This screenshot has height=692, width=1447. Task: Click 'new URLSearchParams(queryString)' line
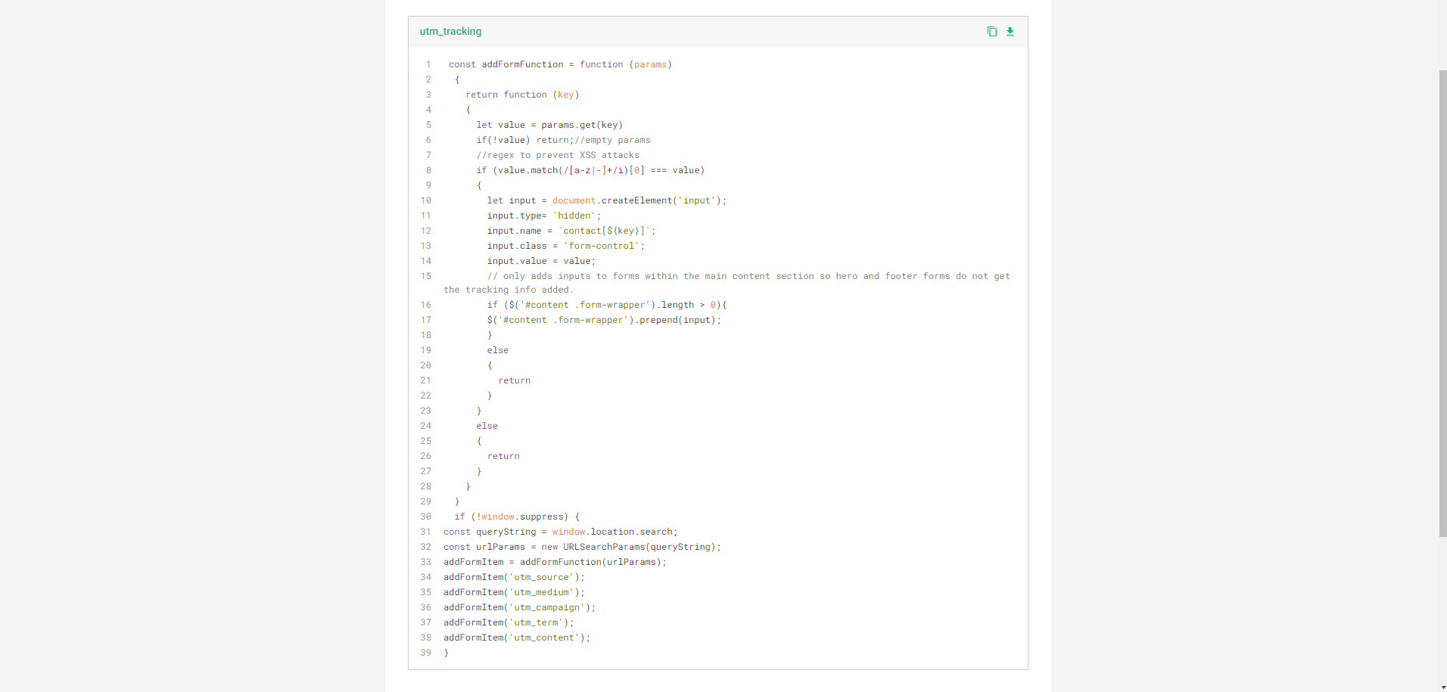coord(582,547)
